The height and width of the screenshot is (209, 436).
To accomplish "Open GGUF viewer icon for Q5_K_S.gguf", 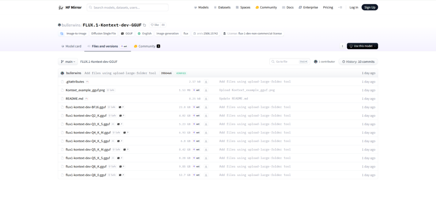I will point(120,158).
